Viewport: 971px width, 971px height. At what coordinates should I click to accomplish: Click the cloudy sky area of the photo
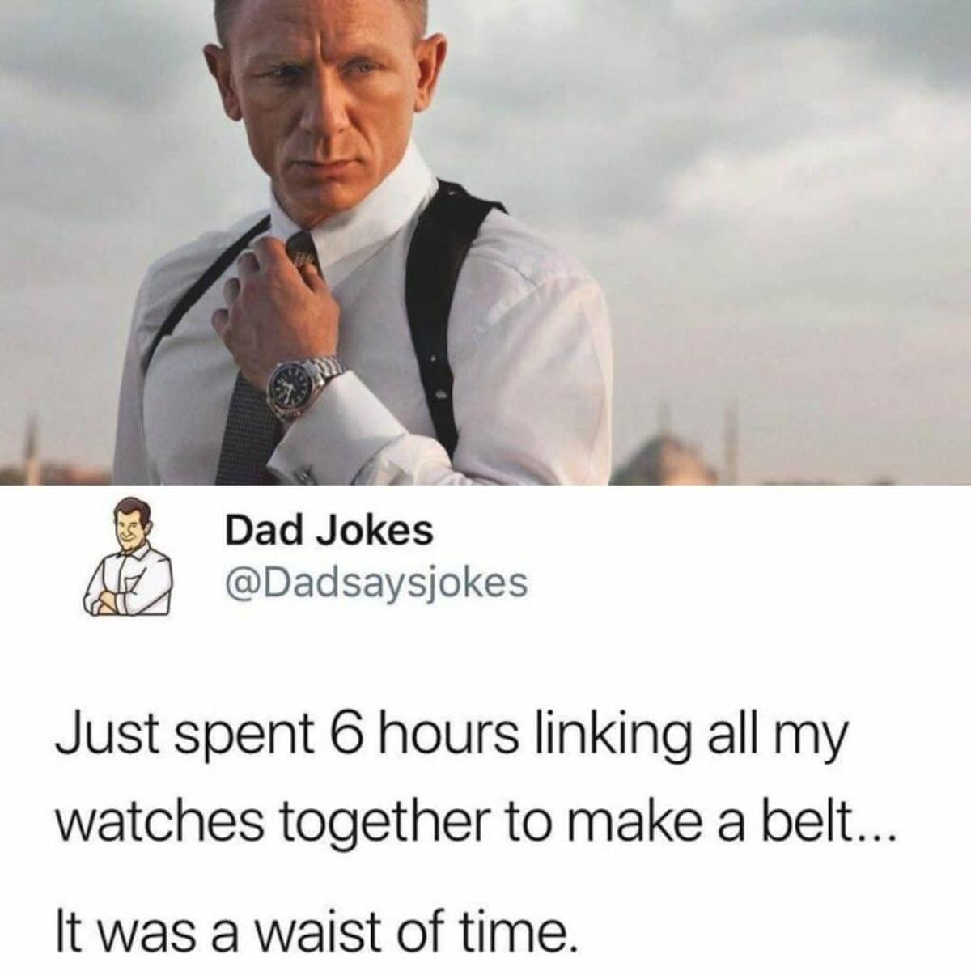tap(728, 162)
